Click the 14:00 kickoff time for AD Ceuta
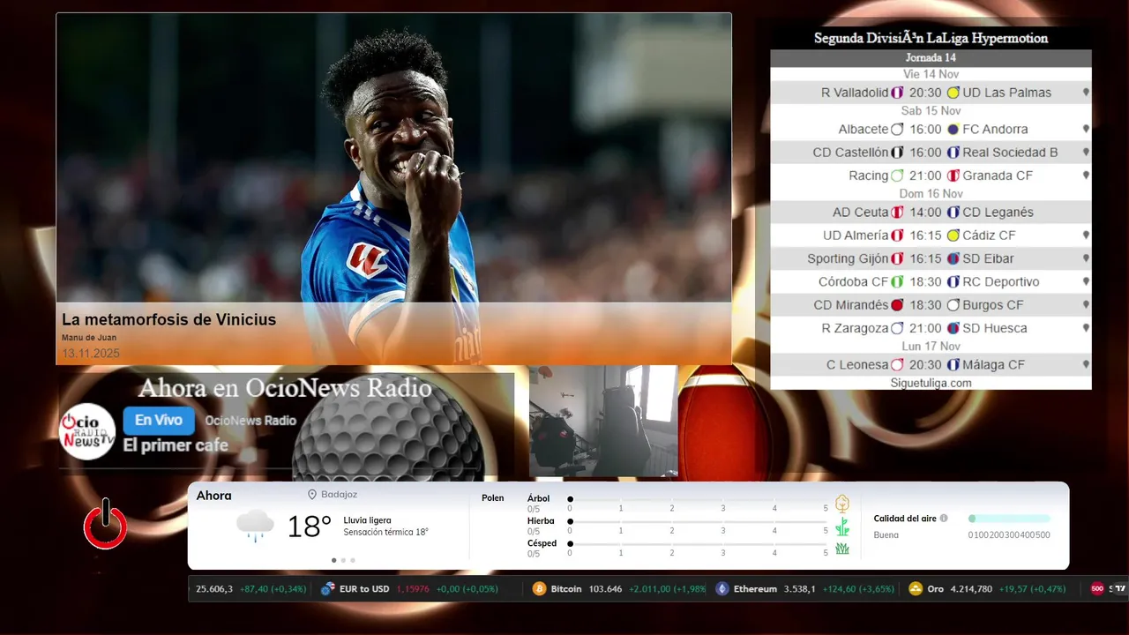Screen dimensions: 1129x635 click(x=925, y=213)
